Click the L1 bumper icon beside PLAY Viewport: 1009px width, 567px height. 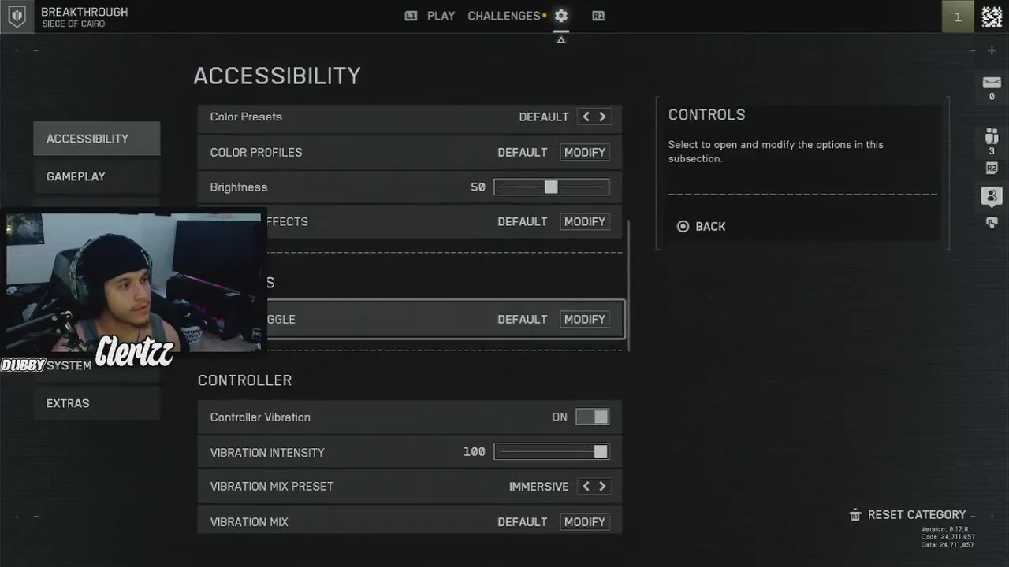pyautogui.click(x=411, y=16)
